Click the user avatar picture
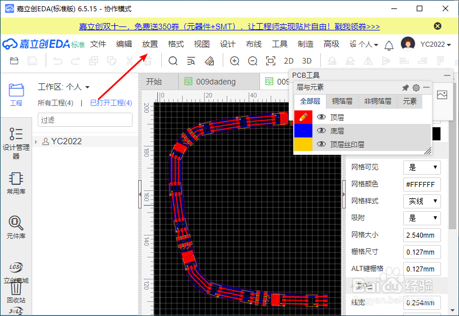This screenshot has width=459, height=316. [408, 44]
